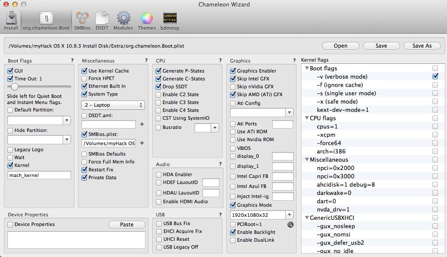Show help for the Audio panel
Viewport: 447px width, 257px height.
[x=220, y=164]
